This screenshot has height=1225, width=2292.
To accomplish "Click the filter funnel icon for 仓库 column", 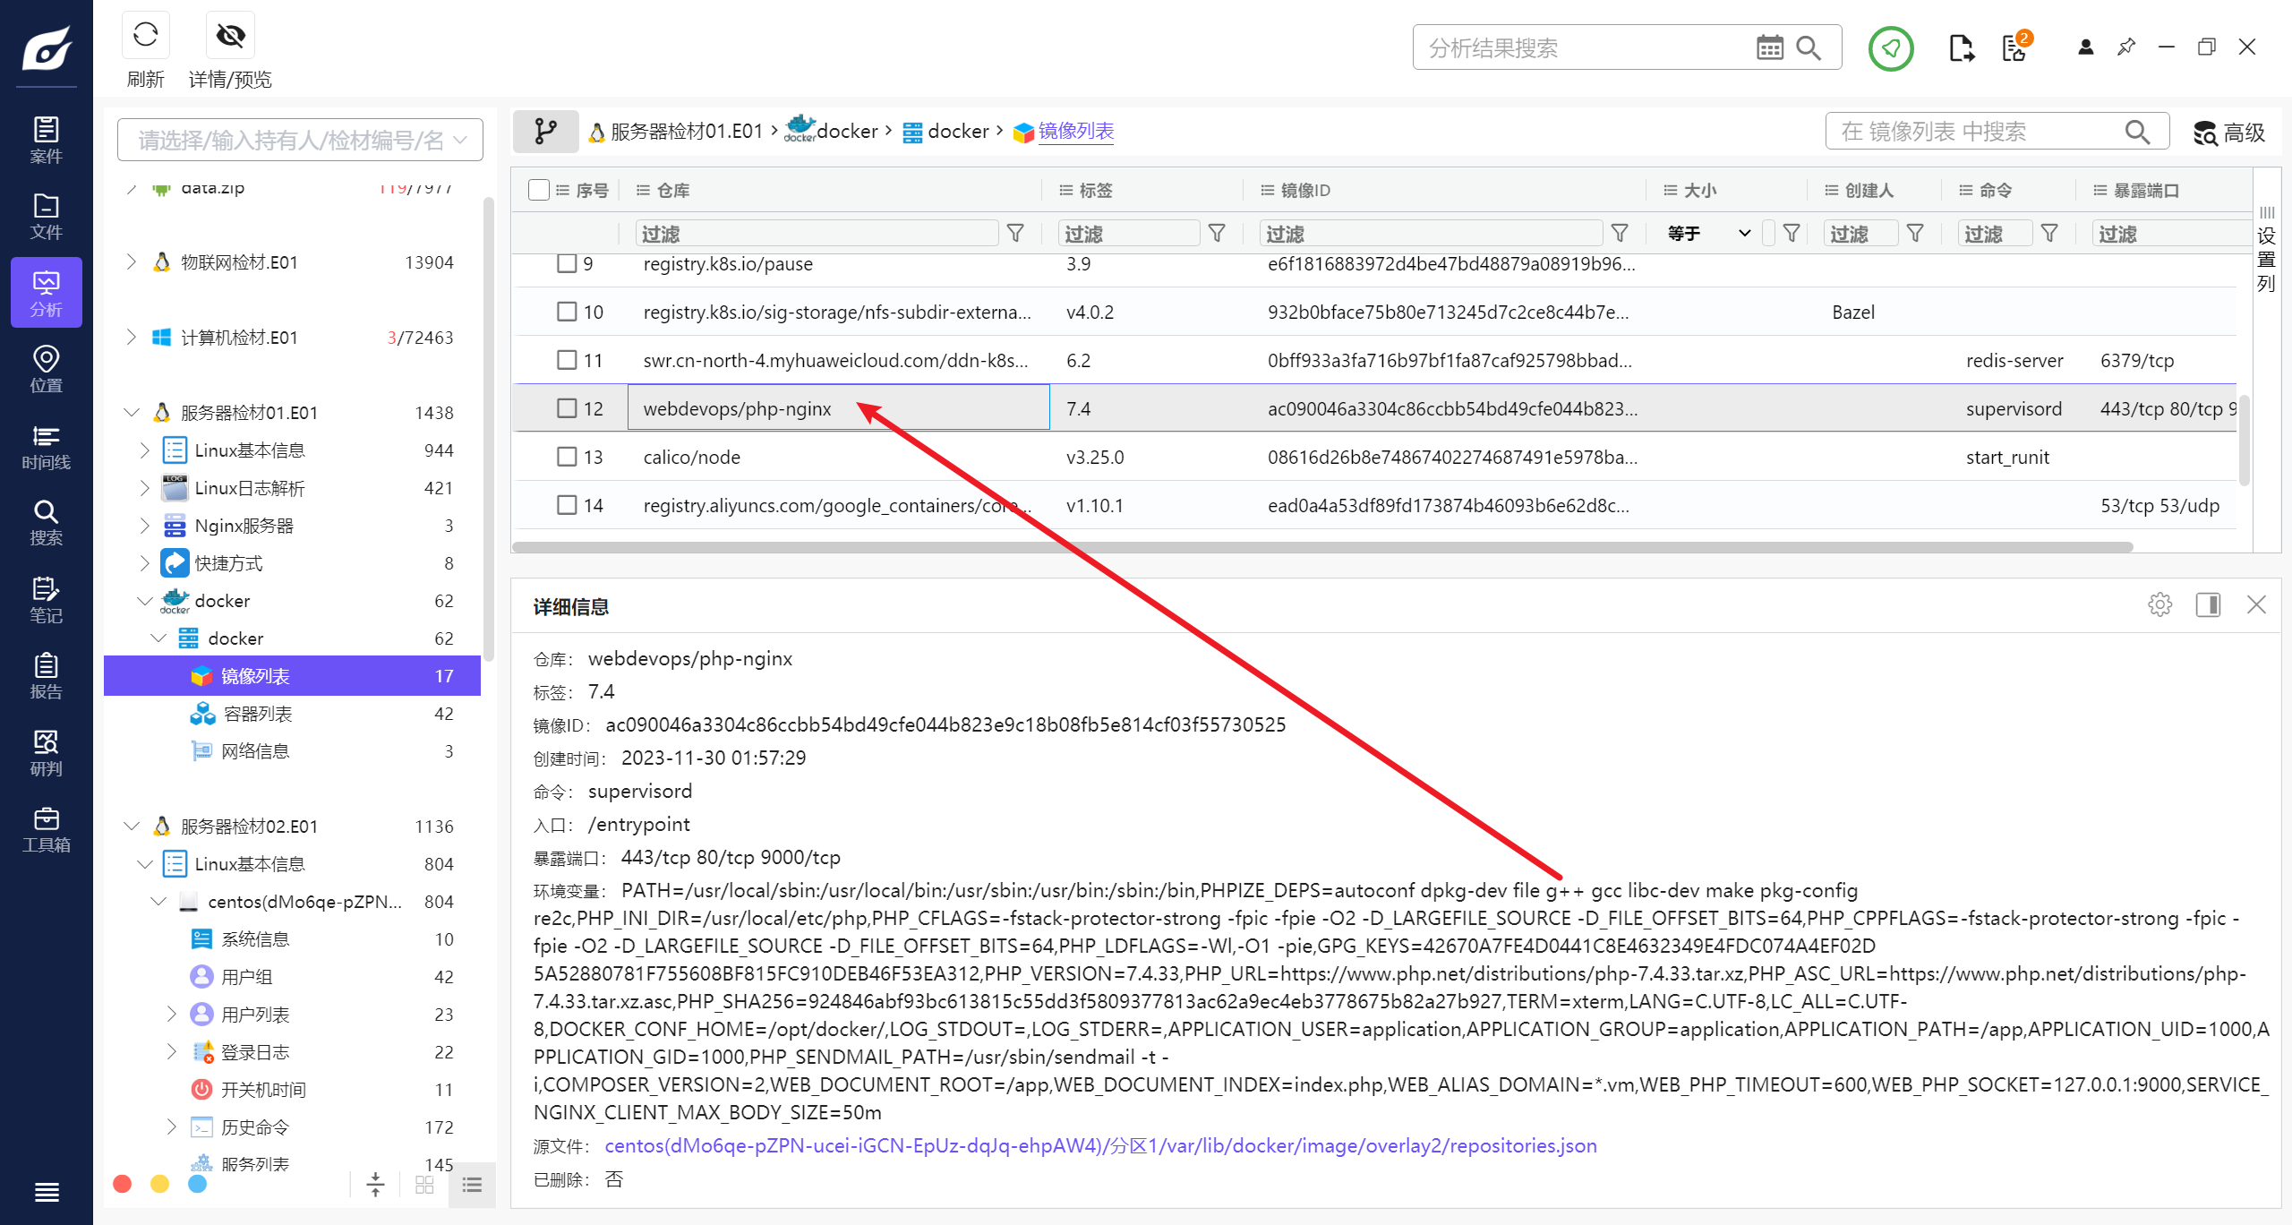I will [1015, 234].
